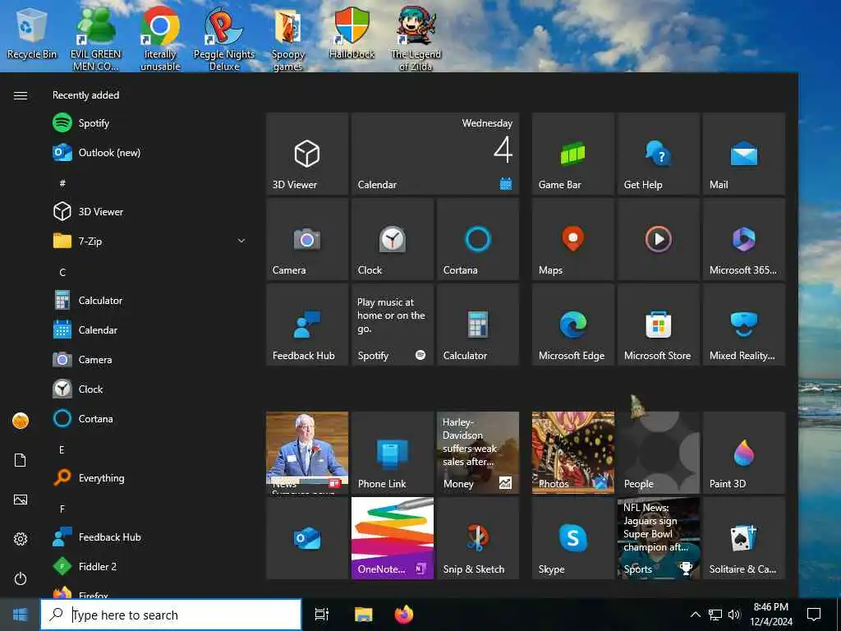Image resolution: width=841 pixels, height=631 pixels.
Task: Open Camera in the app list
Action: coord(149,360)
